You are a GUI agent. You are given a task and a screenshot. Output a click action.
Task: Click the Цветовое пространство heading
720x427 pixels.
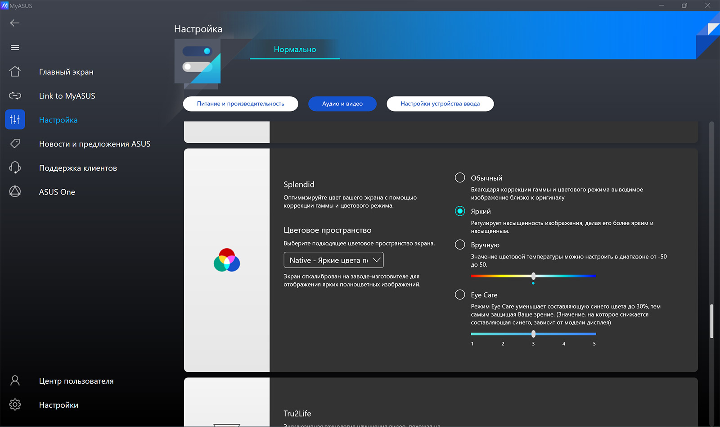328,230
